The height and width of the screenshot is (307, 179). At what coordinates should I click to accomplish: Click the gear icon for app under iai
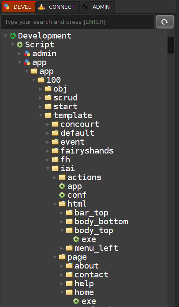(x=62, y=186)
